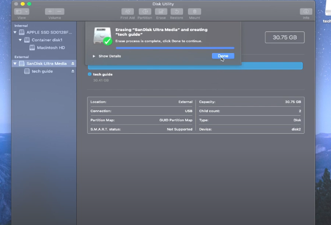Viewport: 331px width, 225px height.
Task: Eject SanDisk Ultra Media disk
Action: (73, 63)
